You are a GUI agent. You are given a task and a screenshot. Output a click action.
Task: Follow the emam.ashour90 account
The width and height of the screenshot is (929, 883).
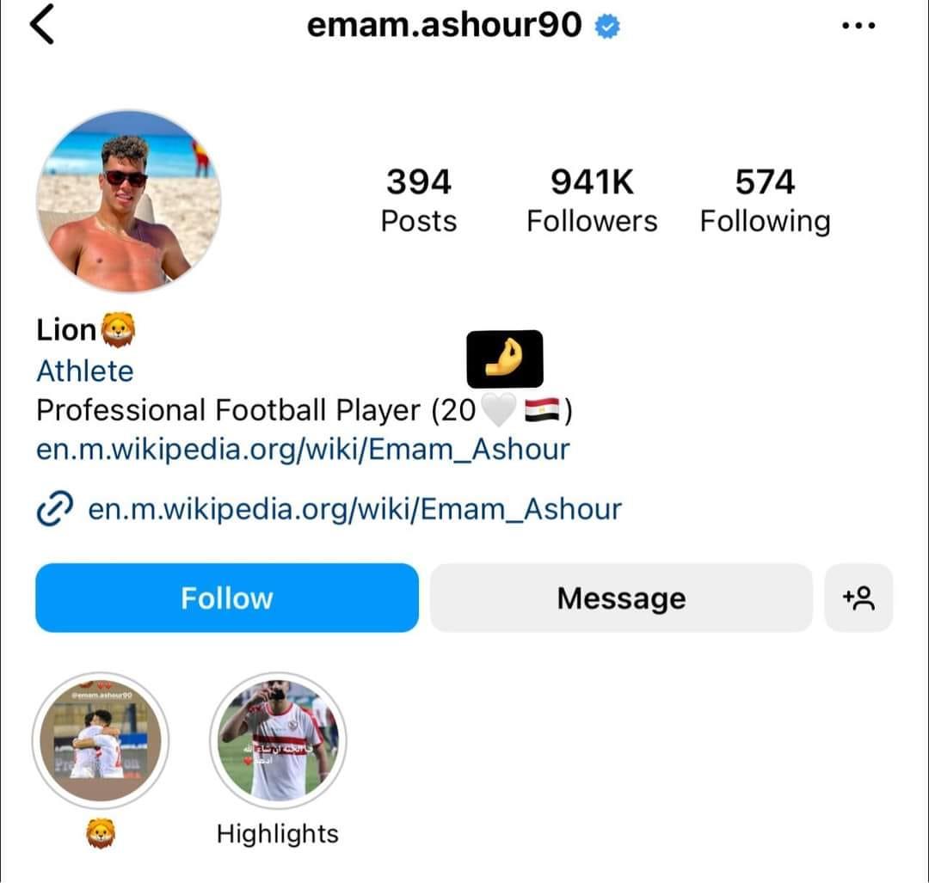click(x=227, y=598)
